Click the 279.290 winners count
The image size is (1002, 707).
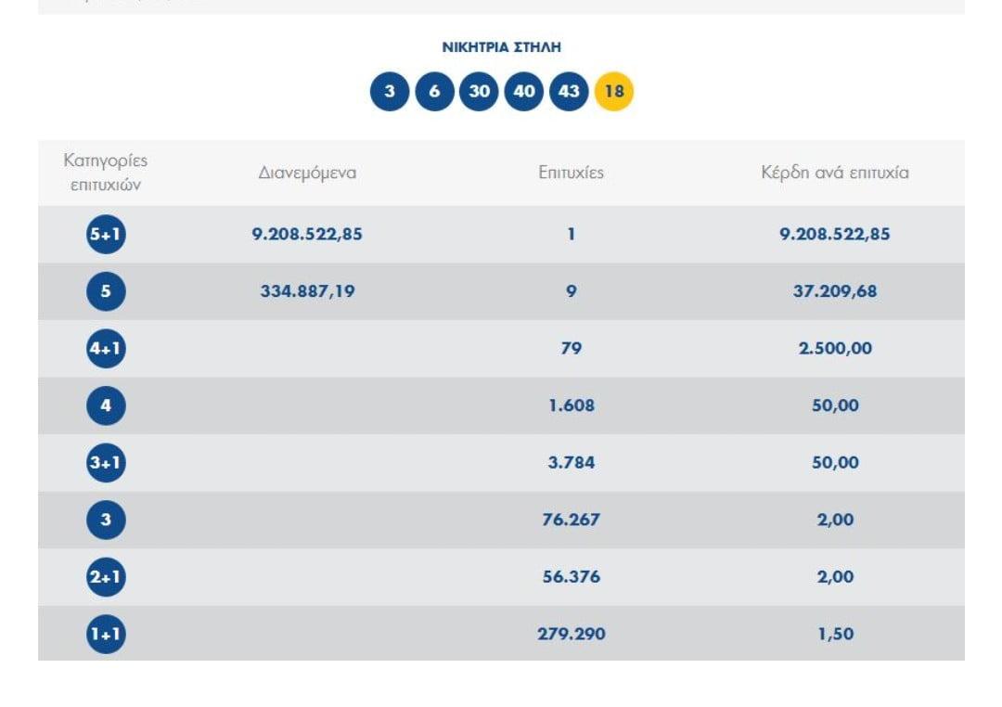coord(571,635)
